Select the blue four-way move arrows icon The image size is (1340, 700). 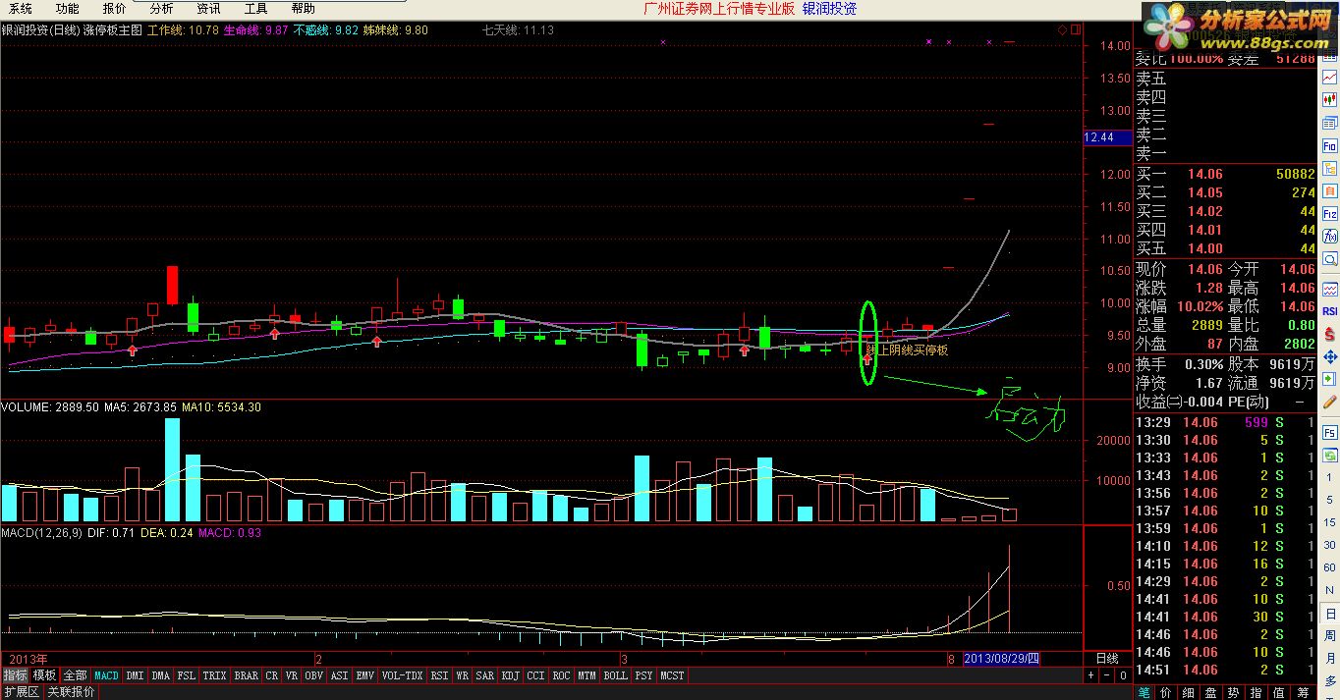(1330, 357)
